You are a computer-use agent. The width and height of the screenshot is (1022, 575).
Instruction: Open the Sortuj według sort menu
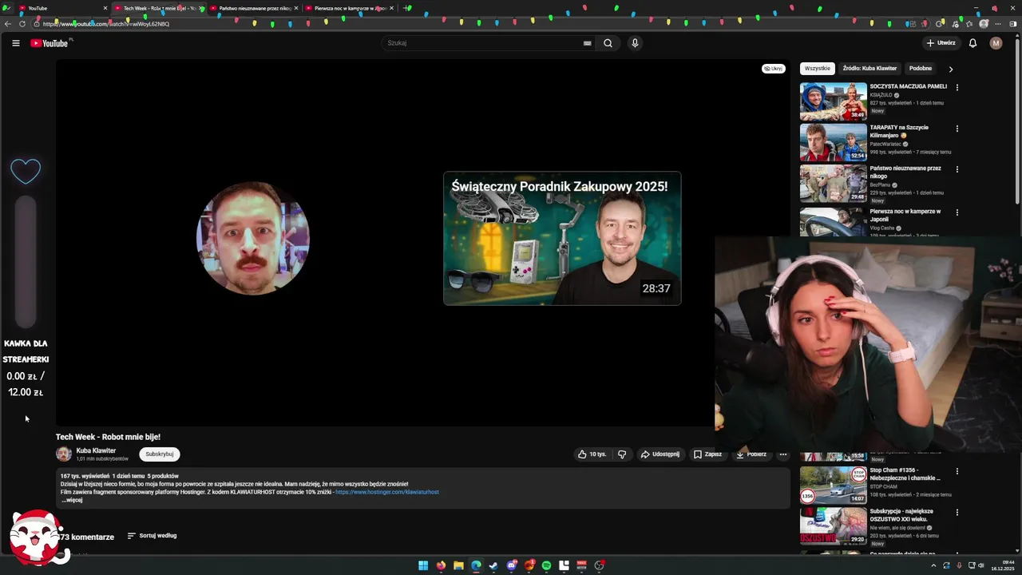coord(152,536)
